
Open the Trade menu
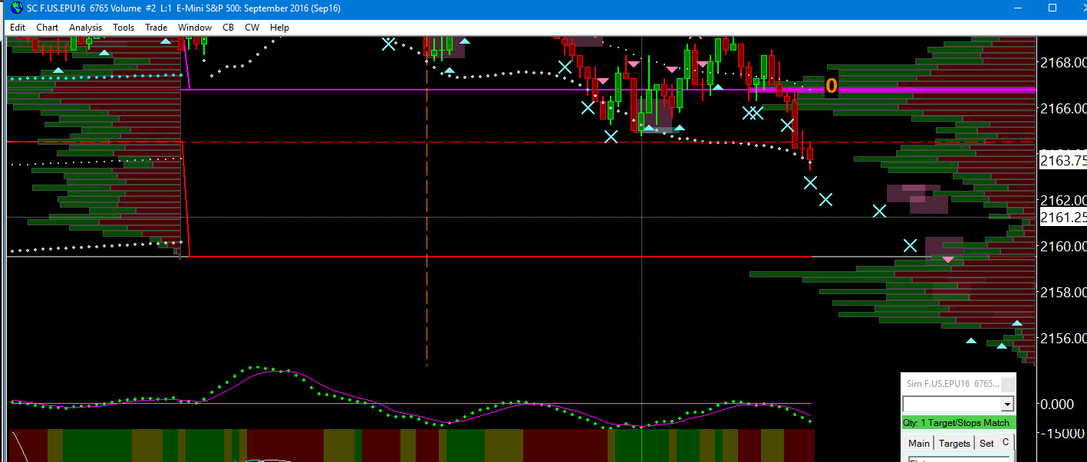click(156, 27)
